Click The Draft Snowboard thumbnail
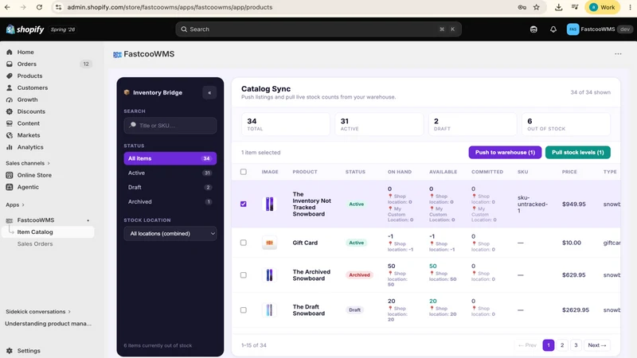The image size is (637, 358). pyautogui.click(x=269, y=310)
